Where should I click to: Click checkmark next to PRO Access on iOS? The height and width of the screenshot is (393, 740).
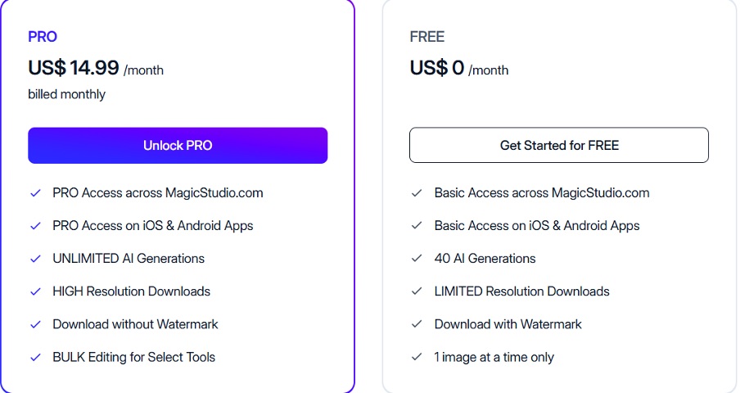coord(35,226)
